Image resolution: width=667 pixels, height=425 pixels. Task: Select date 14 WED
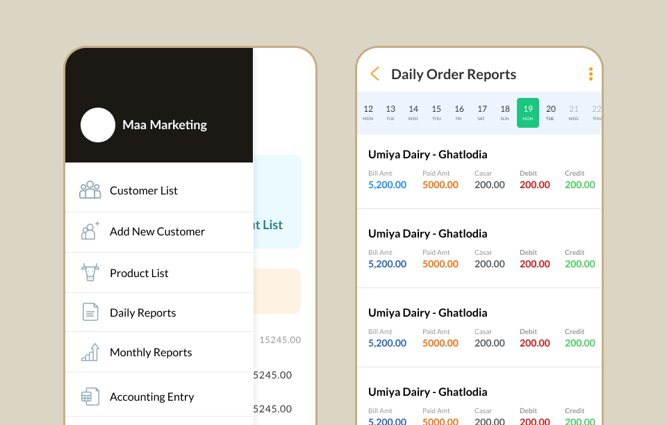click(413, 112)
